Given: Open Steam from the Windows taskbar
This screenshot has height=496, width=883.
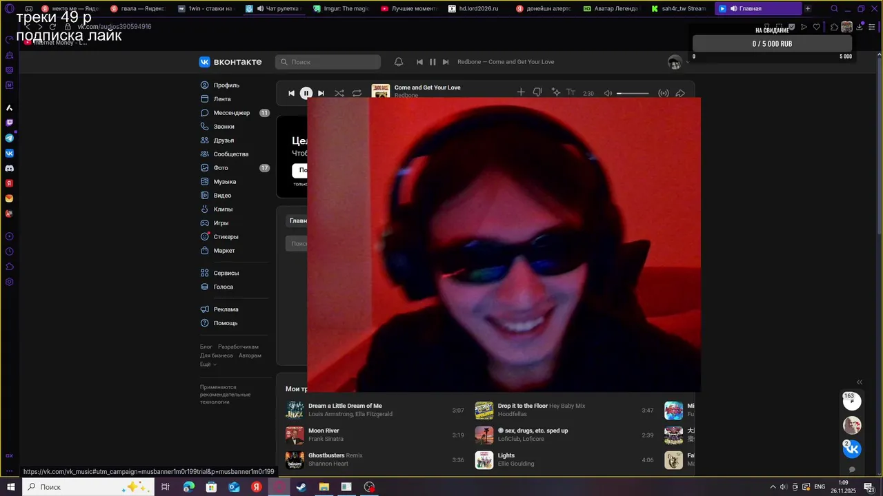Looking at the screenshot, I should tap(301, 487).
